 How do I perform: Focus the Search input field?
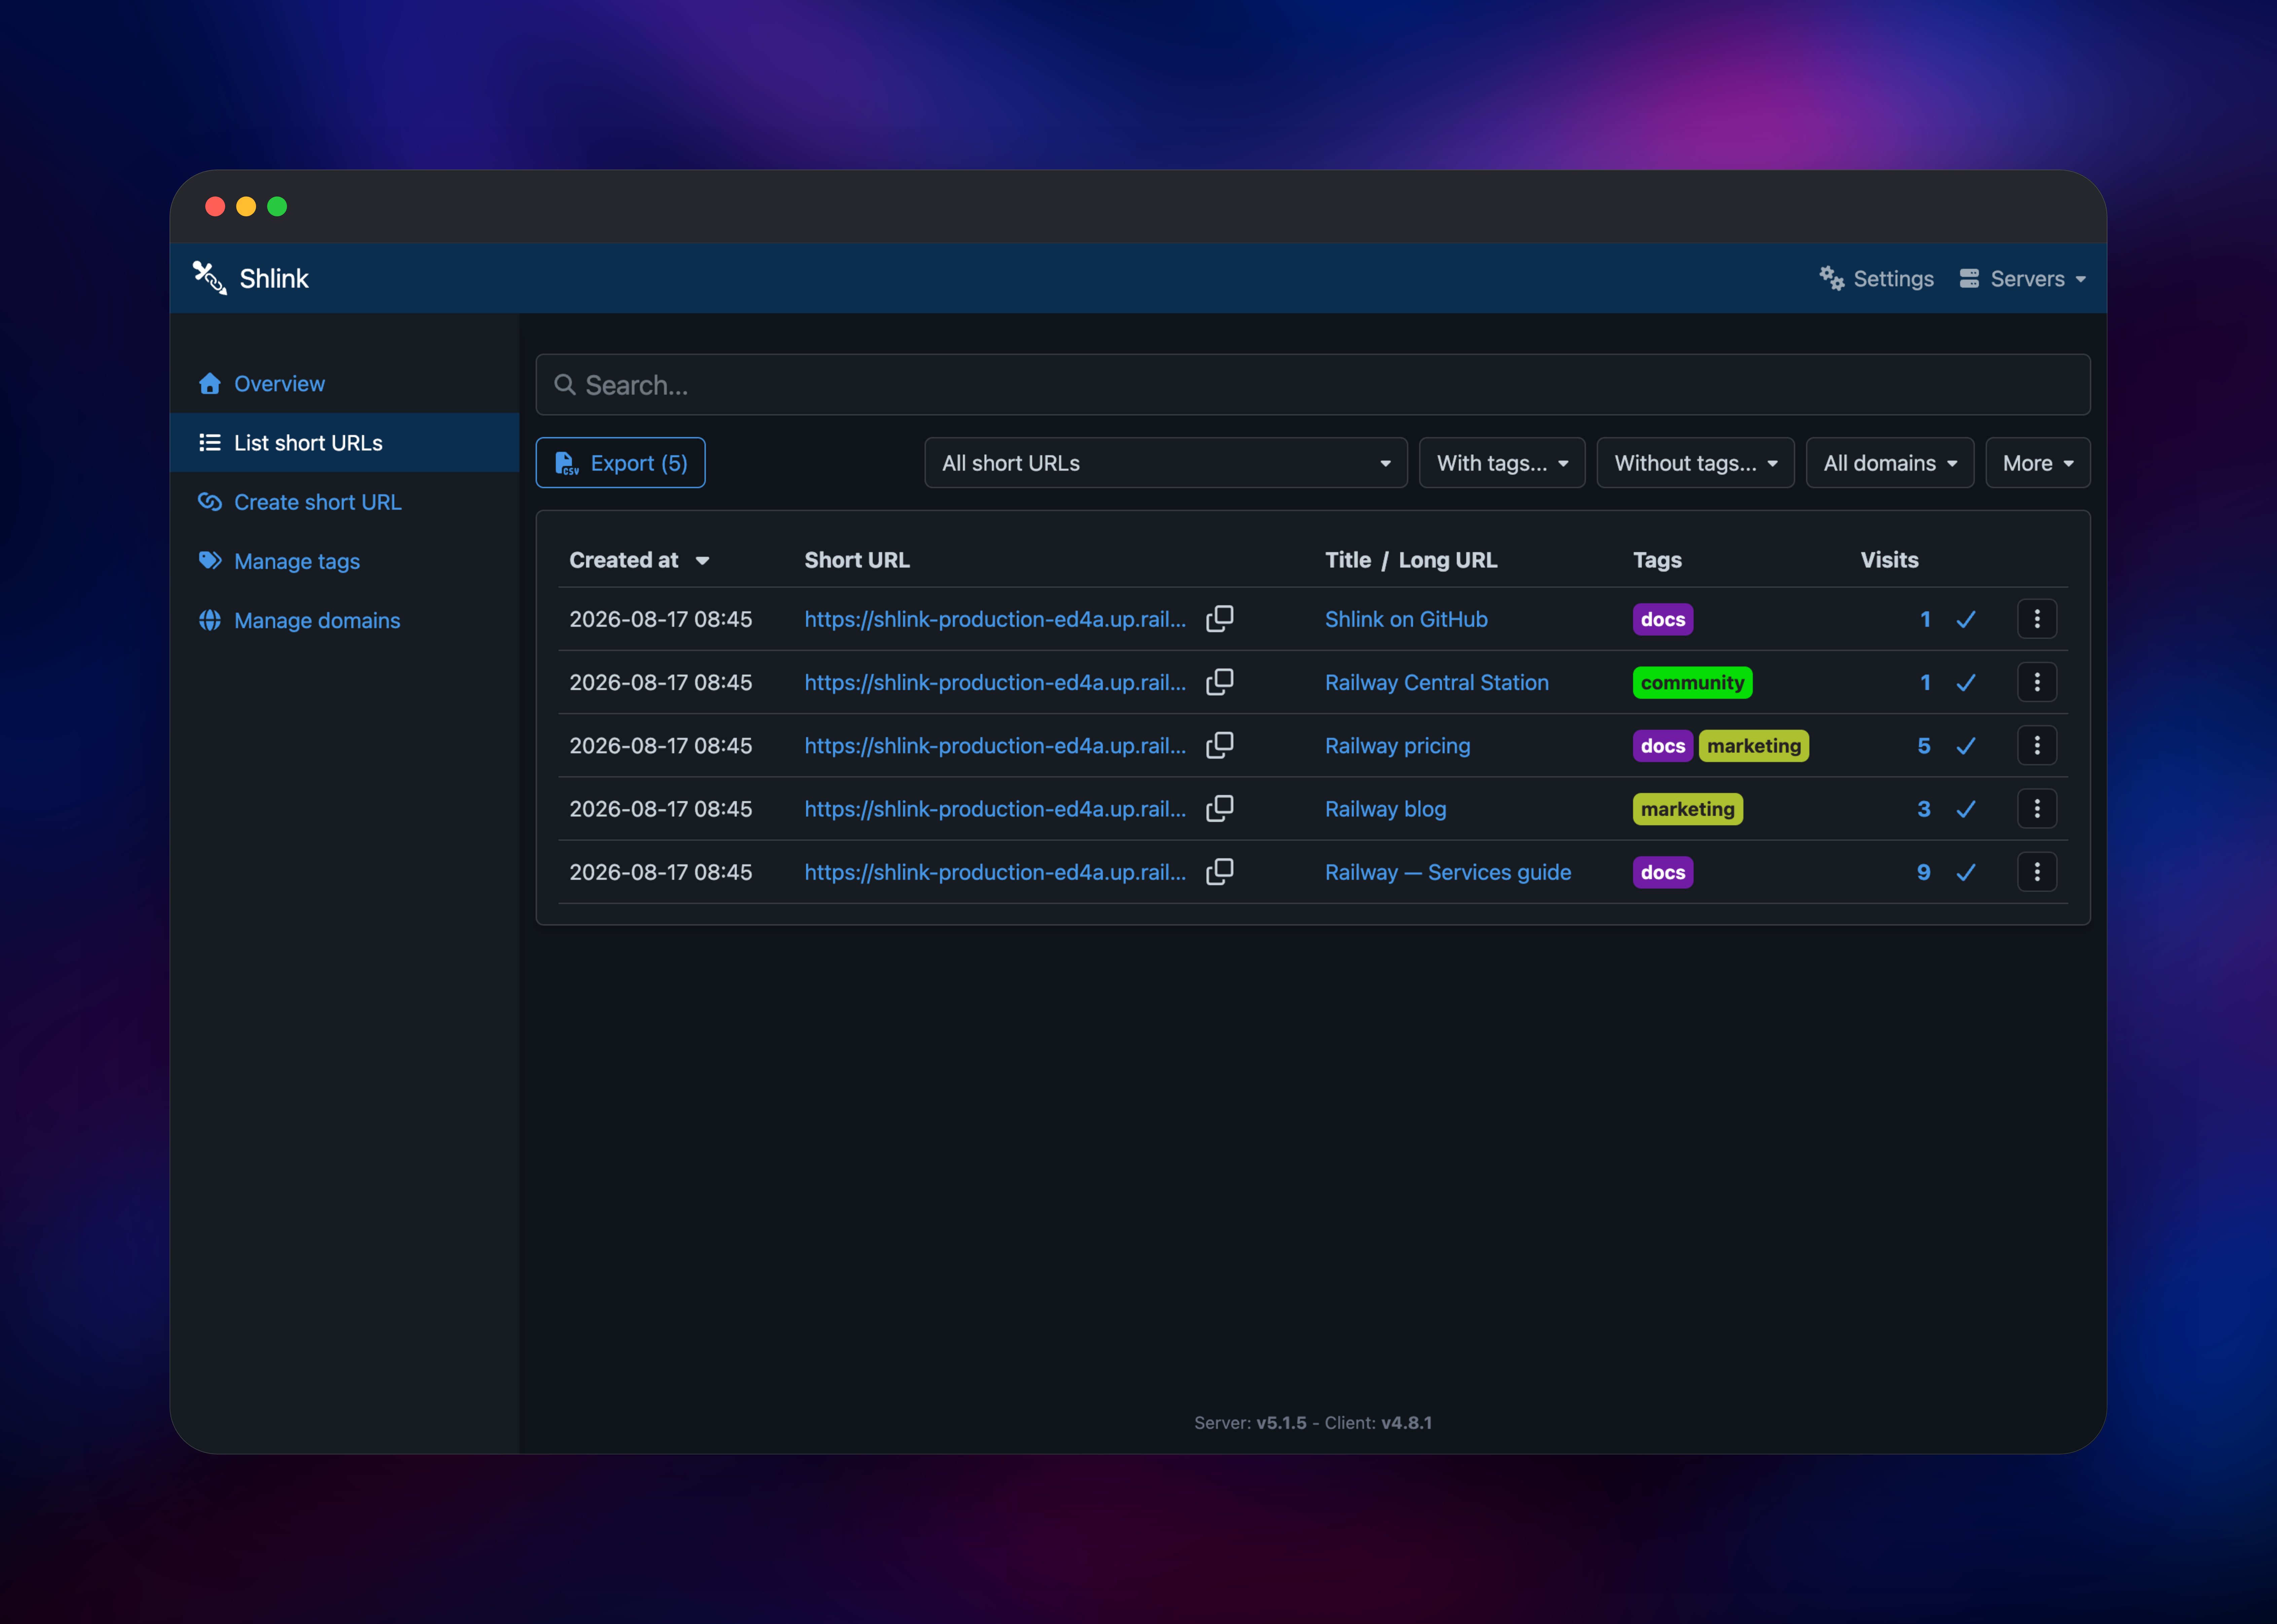[x=1313, y=385]
